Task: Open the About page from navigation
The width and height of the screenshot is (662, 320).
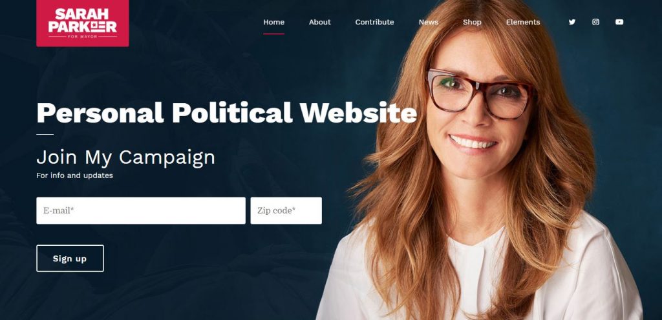Action: pos(319,22)
